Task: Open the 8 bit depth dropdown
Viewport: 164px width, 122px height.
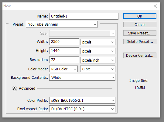Action: click(x=98, y=69)
